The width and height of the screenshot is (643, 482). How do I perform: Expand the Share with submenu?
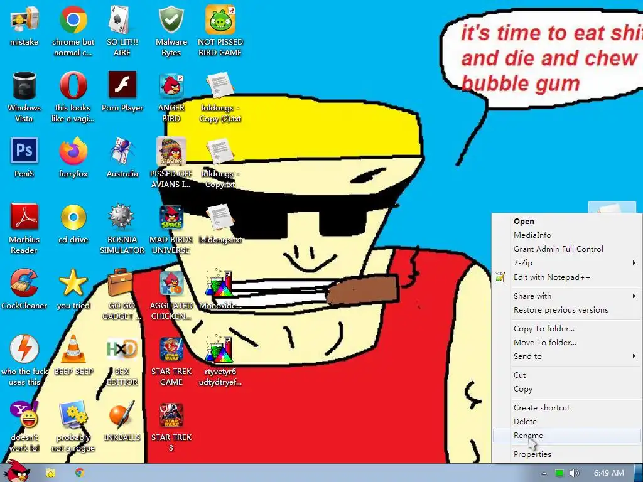click(566, 296)
